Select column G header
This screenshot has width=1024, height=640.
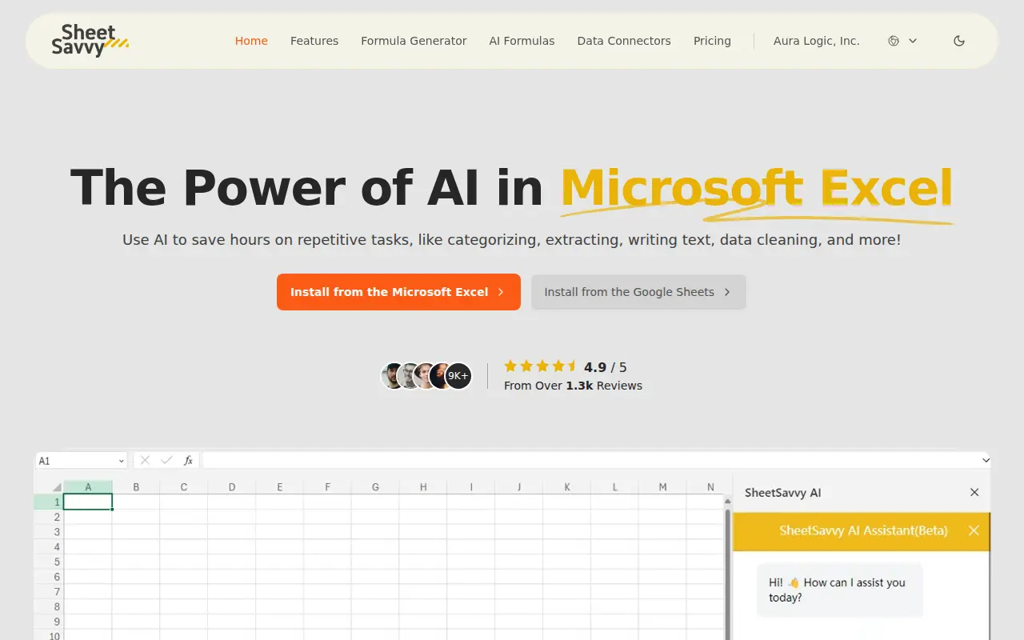coord(375,487)
